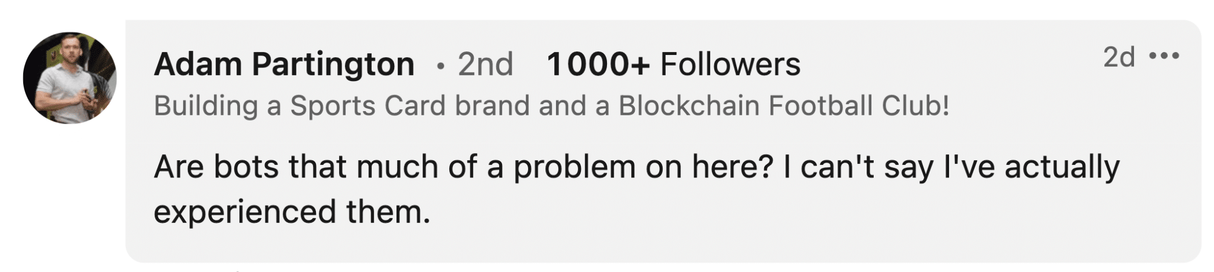The image size is (1214, 272).
Task: Open the three-dot comment options menu
Action: (x=1164, y=57)
